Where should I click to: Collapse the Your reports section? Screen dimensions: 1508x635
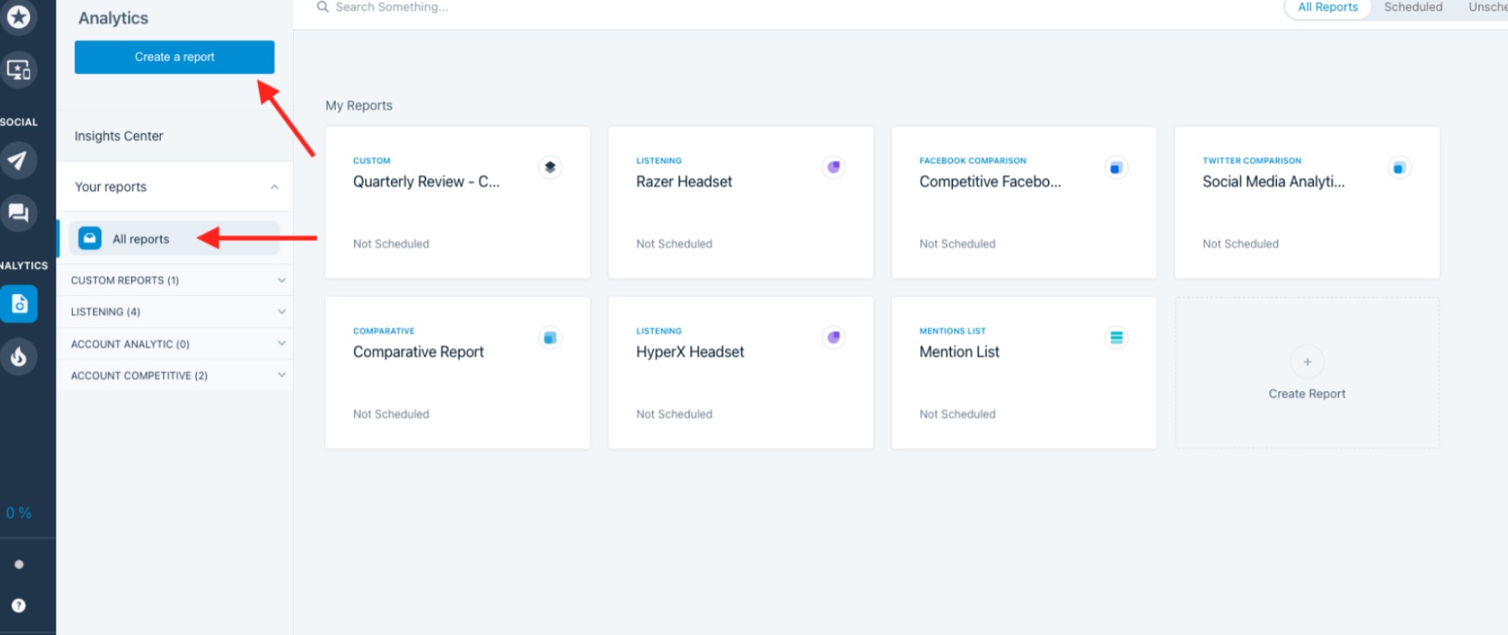pyautogui.click(x=274, y=187)
